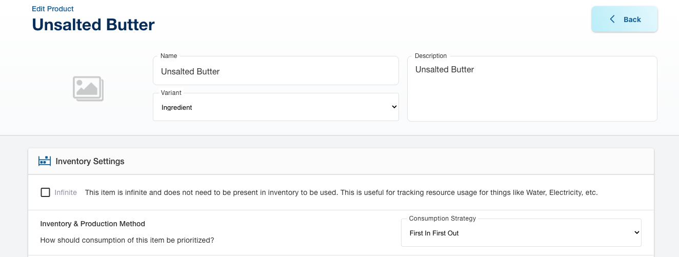Click the infinite item explanation text

(x=341, y=193)
